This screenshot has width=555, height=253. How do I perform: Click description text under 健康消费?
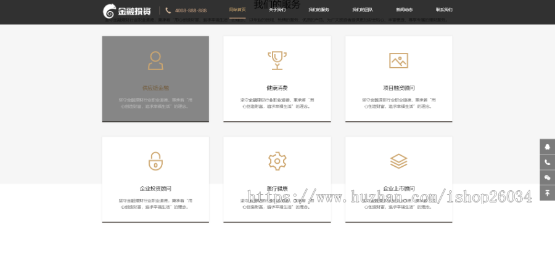click(x=277, y=103)
